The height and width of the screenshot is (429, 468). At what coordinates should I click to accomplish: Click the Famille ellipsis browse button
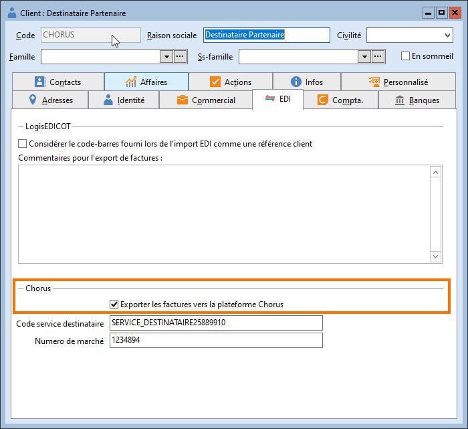[x=180, y=56]
